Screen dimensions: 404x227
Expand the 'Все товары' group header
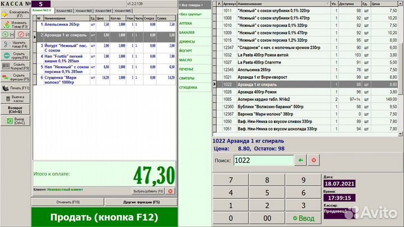click(194, 4)
